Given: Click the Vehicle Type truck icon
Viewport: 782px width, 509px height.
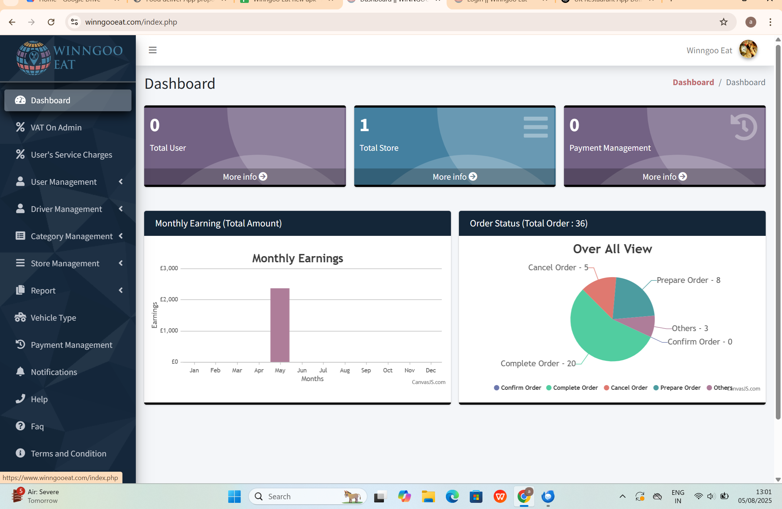Looking at the screenshot, I should (20, 317).
